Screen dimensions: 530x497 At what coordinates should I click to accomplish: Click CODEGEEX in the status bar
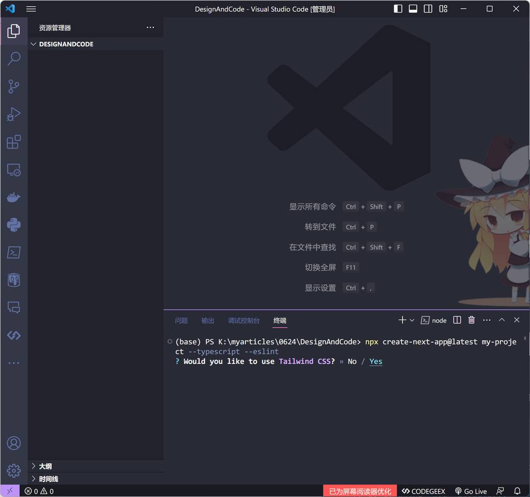423,491
